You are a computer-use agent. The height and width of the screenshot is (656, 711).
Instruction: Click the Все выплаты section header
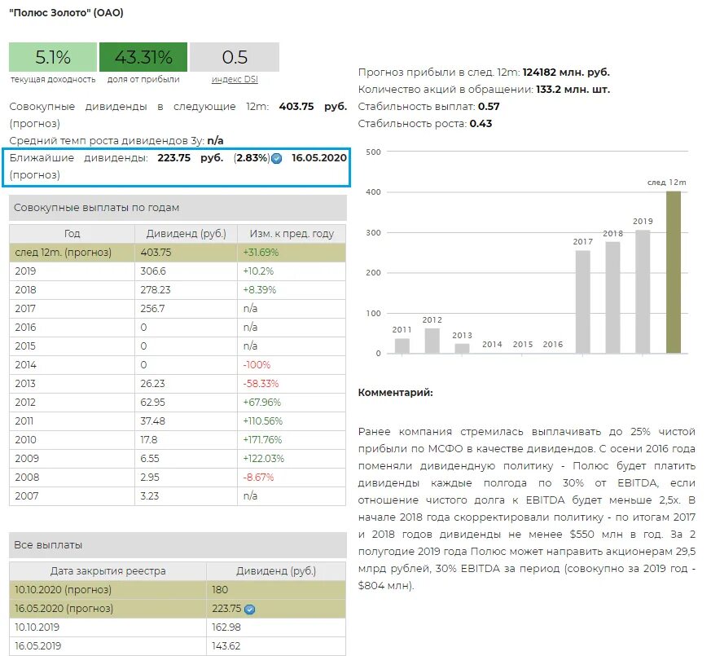click(178, 545)
